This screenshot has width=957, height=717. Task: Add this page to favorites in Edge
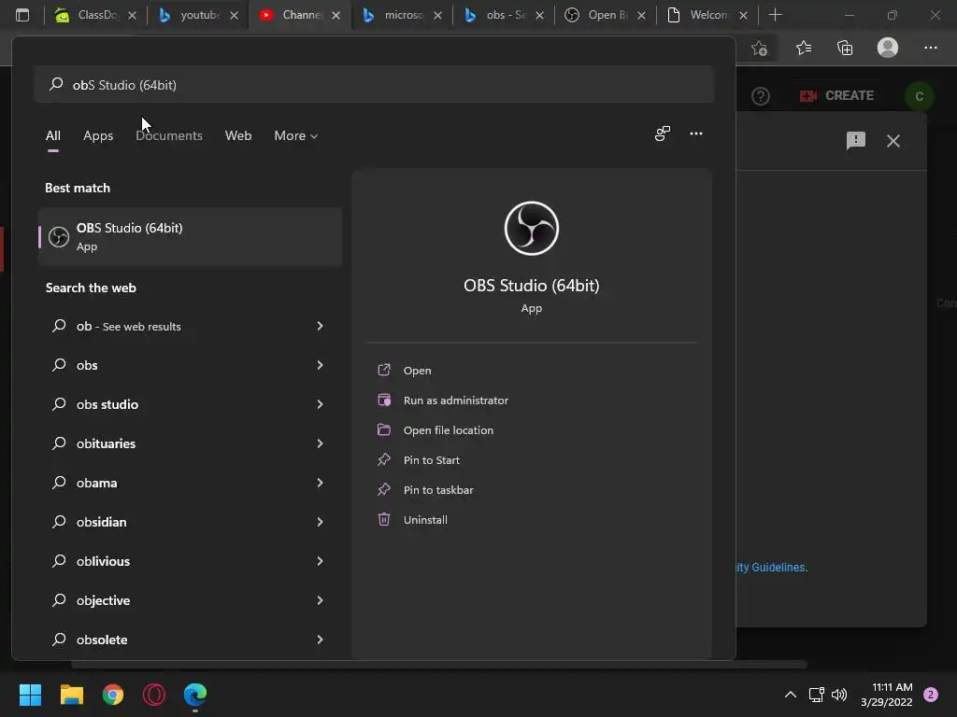(759, 48)
